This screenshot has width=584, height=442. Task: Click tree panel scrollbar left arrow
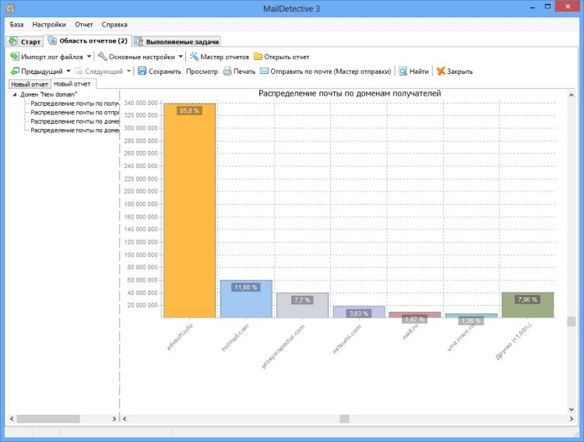pyautogui.click(x=12, y=419)
